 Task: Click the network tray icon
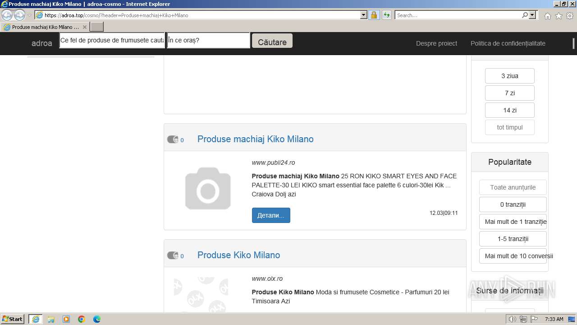523,319
